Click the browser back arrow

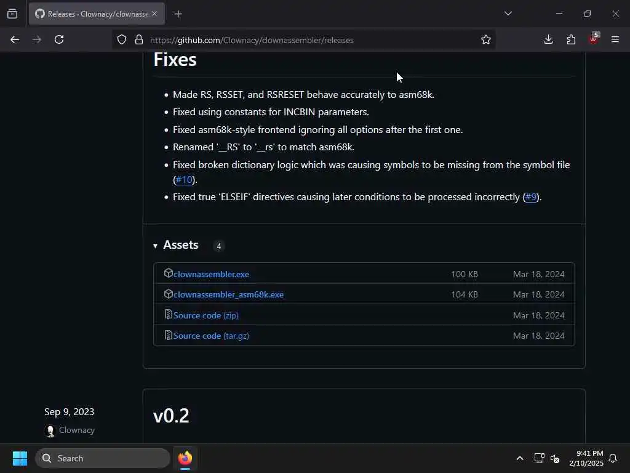tap(15, 39)
